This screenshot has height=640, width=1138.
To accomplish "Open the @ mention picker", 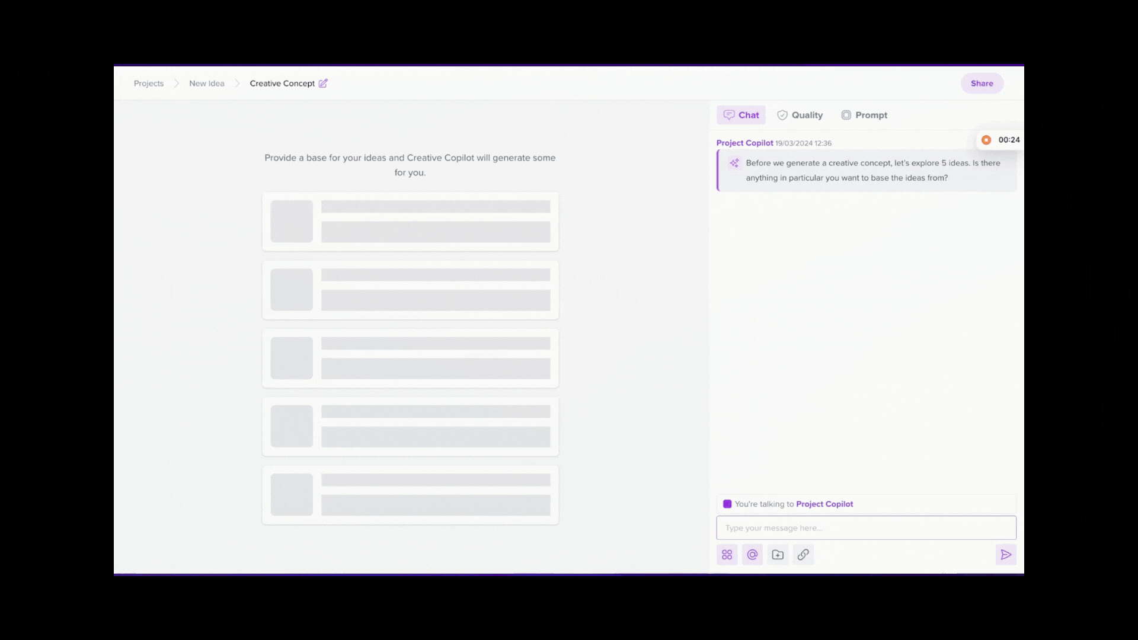I will click(752, 554).
